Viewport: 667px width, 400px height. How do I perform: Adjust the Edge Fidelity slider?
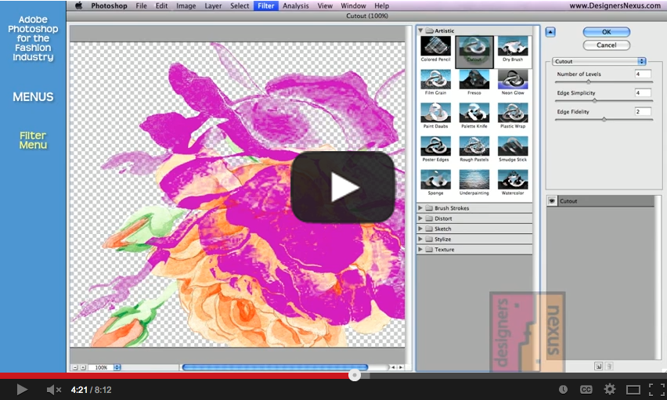point(604,120)
